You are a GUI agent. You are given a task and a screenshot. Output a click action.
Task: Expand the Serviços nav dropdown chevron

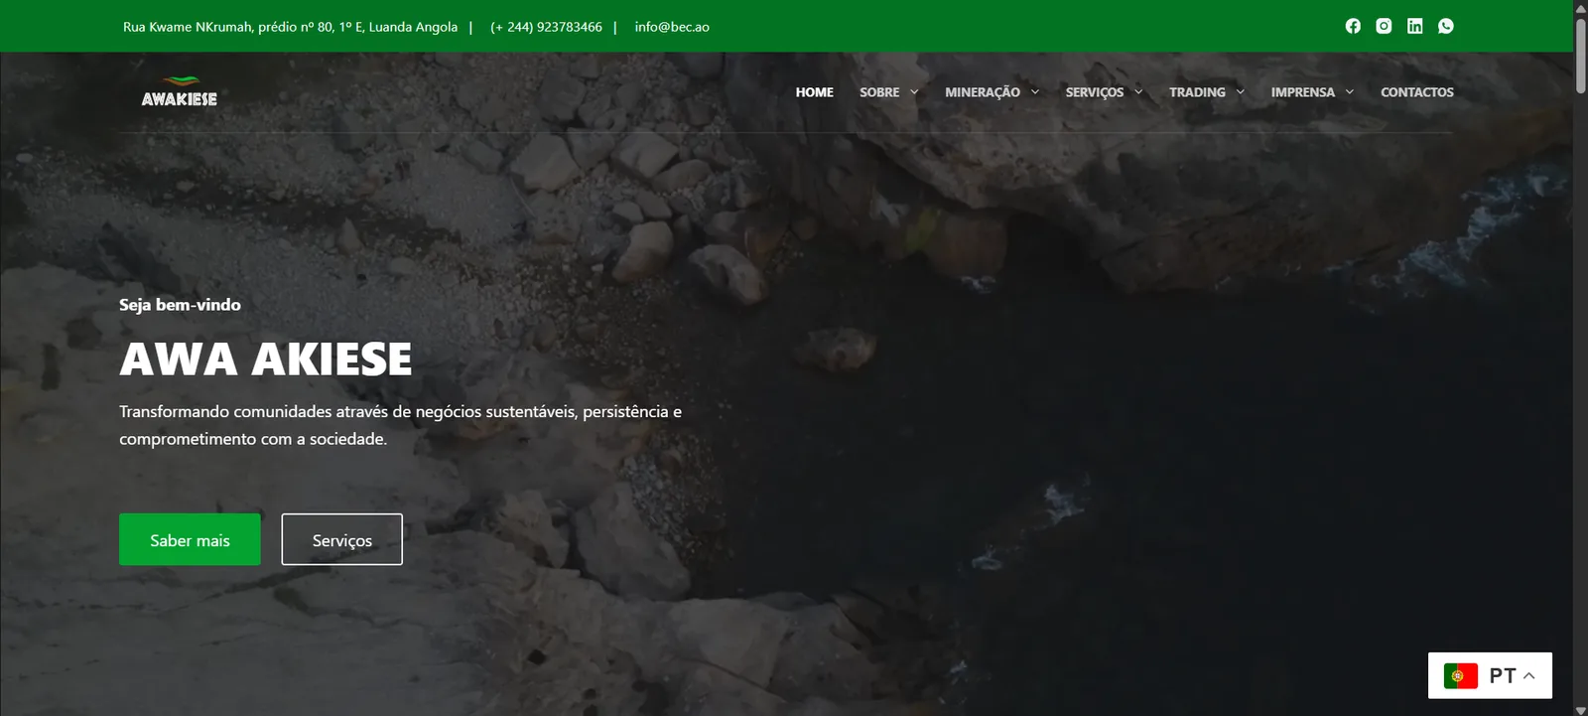(1138, 92)
